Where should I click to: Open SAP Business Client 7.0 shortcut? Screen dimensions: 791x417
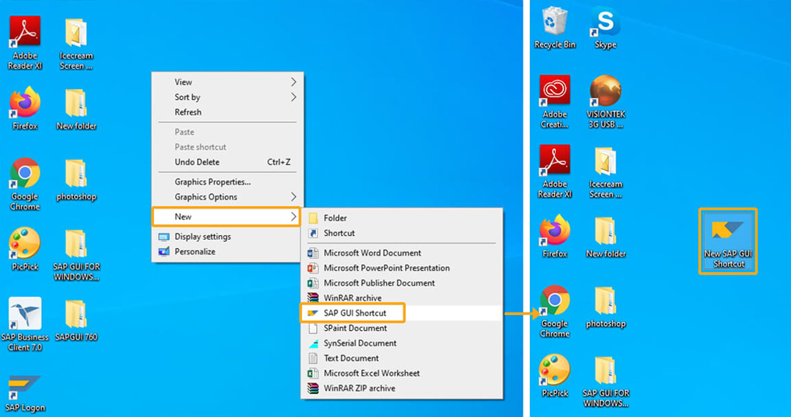[24, 315]
